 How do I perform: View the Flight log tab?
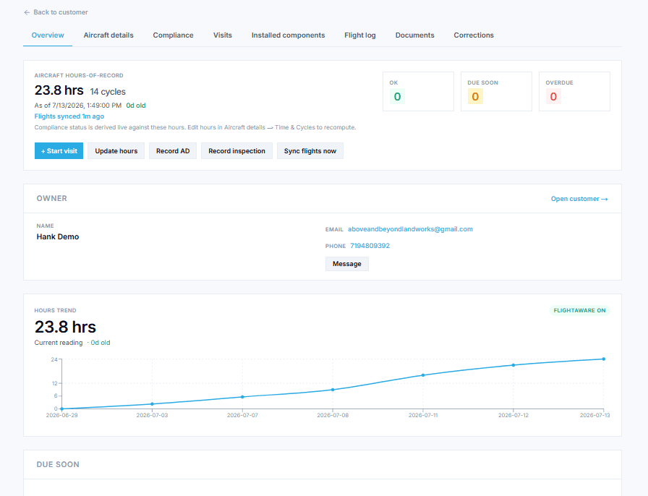[360, 35]
